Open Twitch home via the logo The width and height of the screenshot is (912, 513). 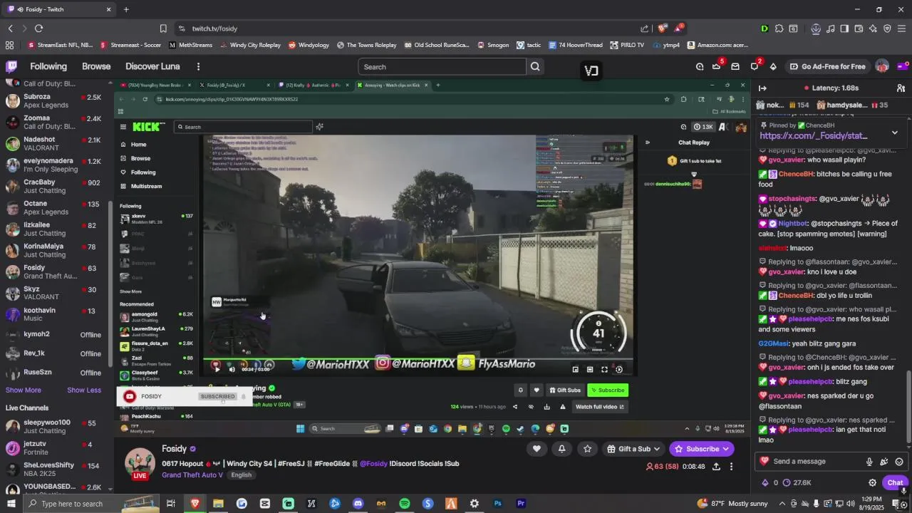[x=11, y=66]
